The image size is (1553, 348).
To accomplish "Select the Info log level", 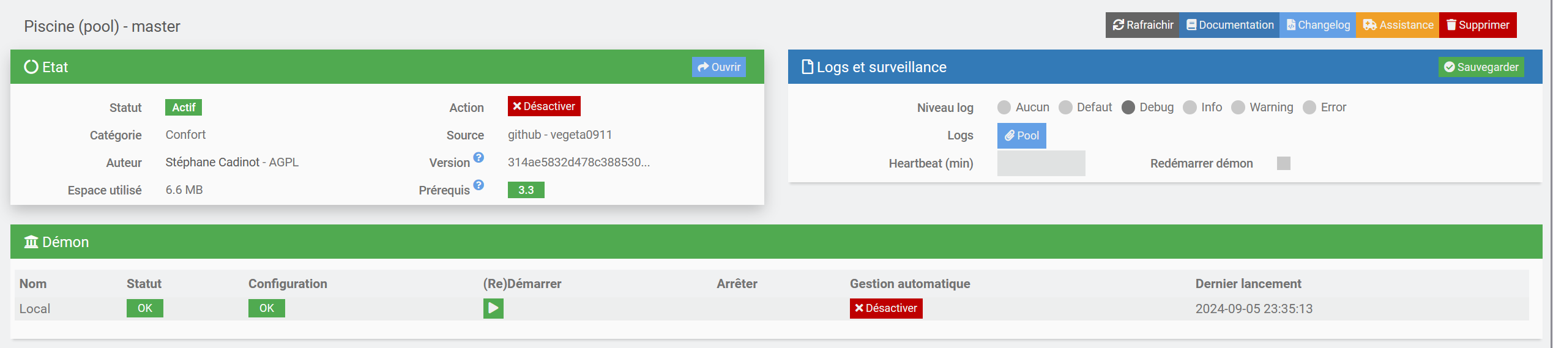I will tap(1190, 108).
